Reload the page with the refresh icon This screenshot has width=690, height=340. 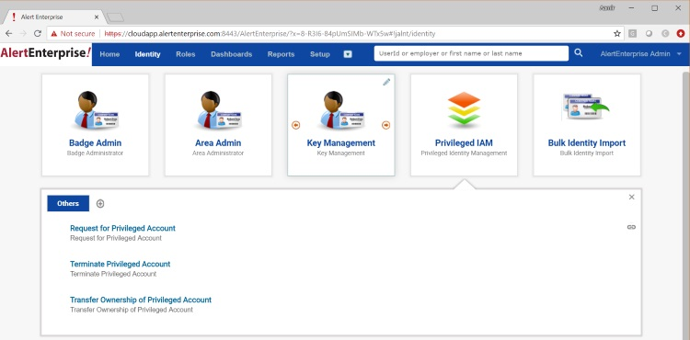38,33
